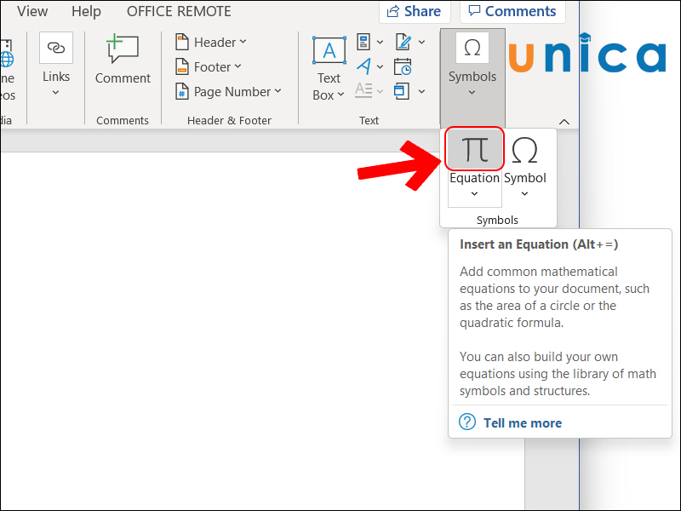Click the help question mark icon
This screenshot has height=511, width=681.
[467, 422]
